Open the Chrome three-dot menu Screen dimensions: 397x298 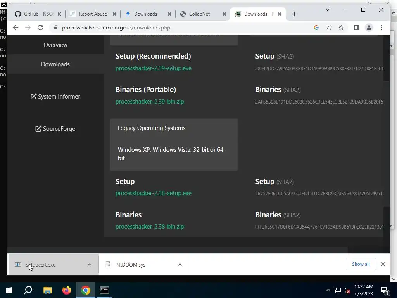coord(381,28)
